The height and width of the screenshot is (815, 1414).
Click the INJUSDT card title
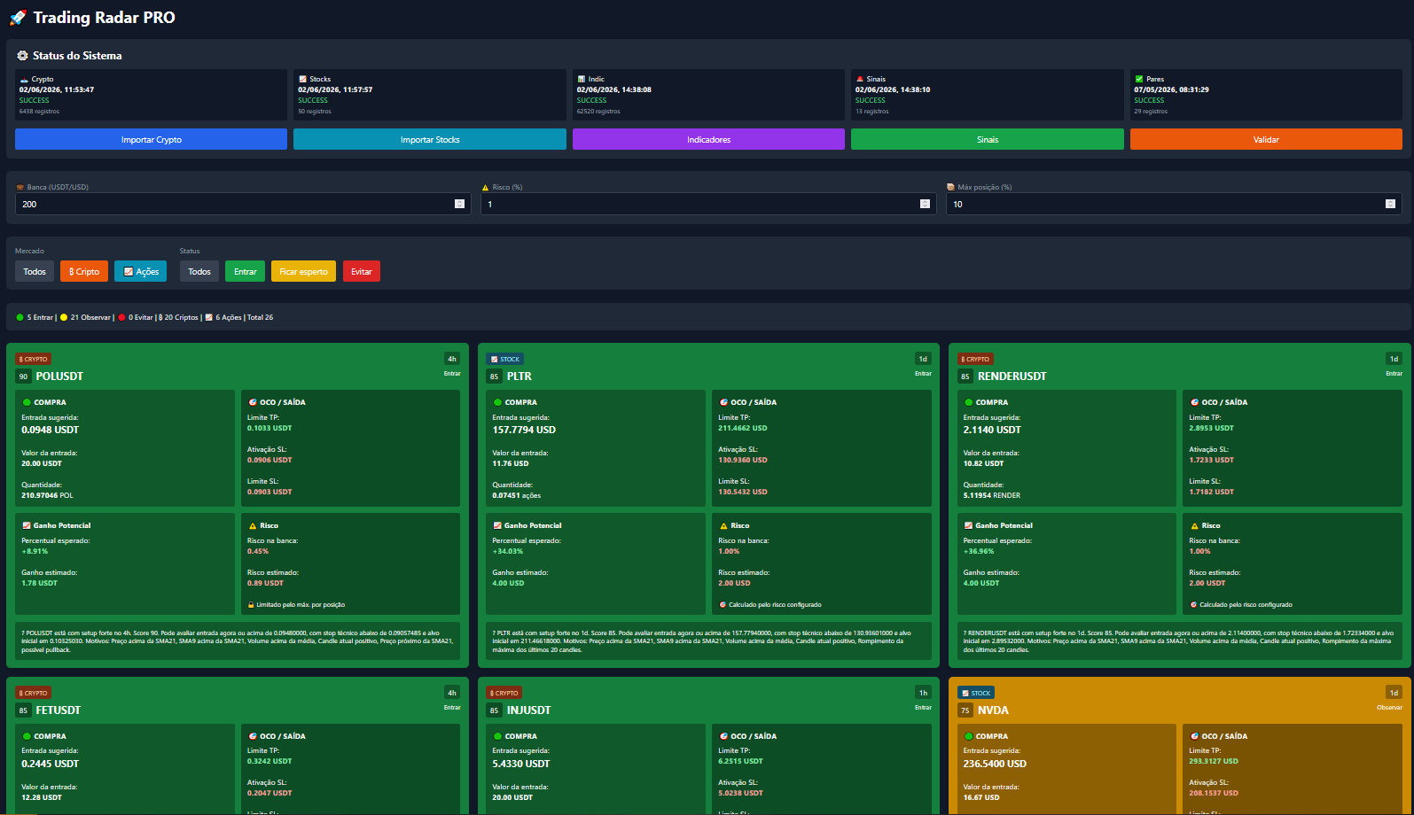(x=529, y=710)
